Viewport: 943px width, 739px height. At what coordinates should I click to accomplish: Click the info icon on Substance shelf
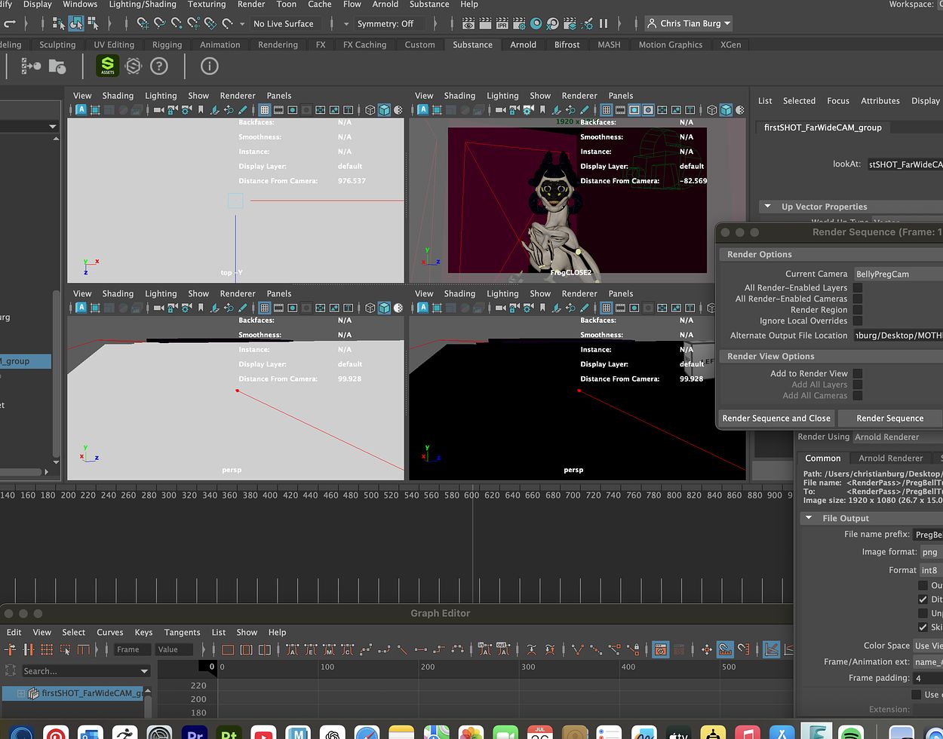209,66
